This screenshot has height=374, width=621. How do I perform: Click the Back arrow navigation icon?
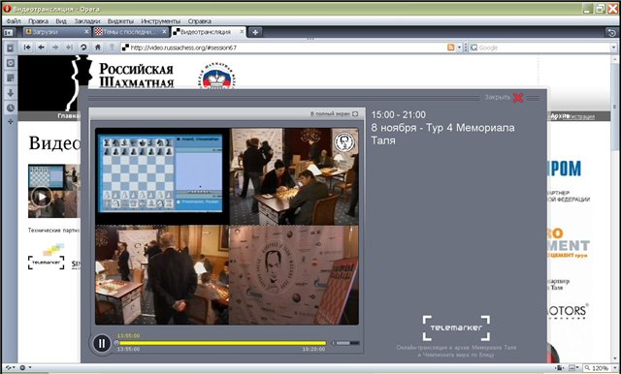pos(41,47)
